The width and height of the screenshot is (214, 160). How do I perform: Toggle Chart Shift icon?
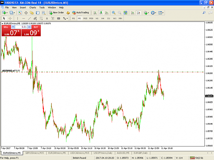[139, 13]
